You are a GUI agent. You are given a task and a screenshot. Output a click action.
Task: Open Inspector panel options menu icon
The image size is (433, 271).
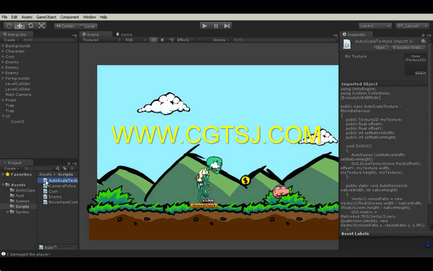coord(429,35)
